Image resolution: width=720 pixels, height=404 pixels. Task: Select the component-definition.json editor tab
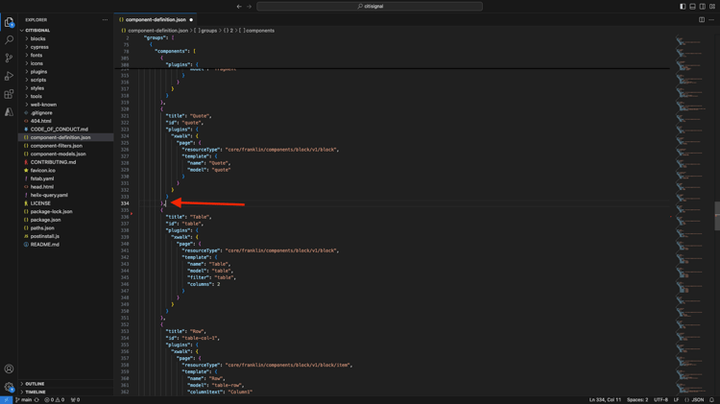tap(156, 20)
